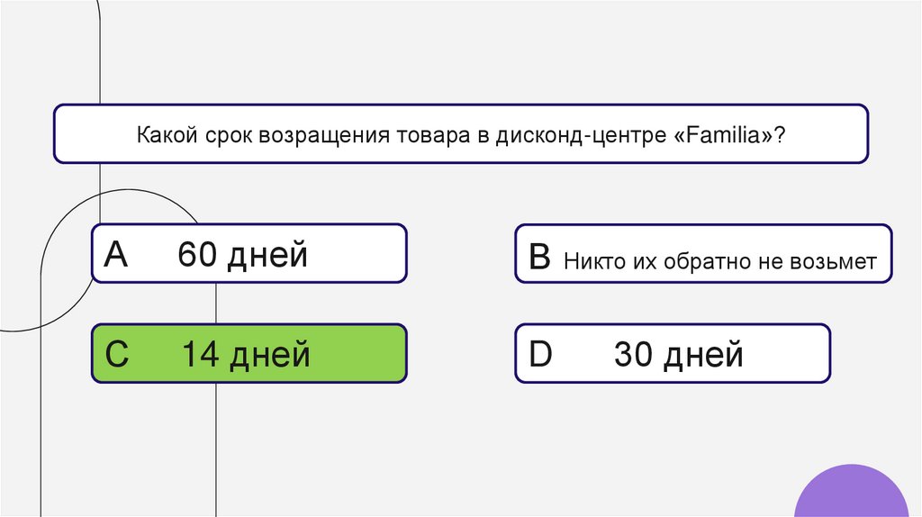This screenshot has height=517, width=922.
Task: Click the "30 дней" text
Action: coord(678,355)
